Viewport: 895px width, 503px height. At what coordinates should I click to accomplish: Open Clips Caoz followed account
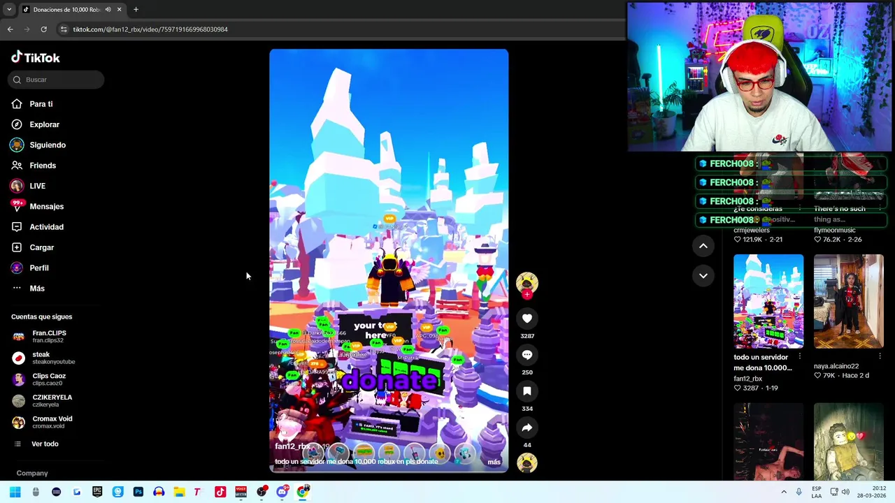coord(49,379)
